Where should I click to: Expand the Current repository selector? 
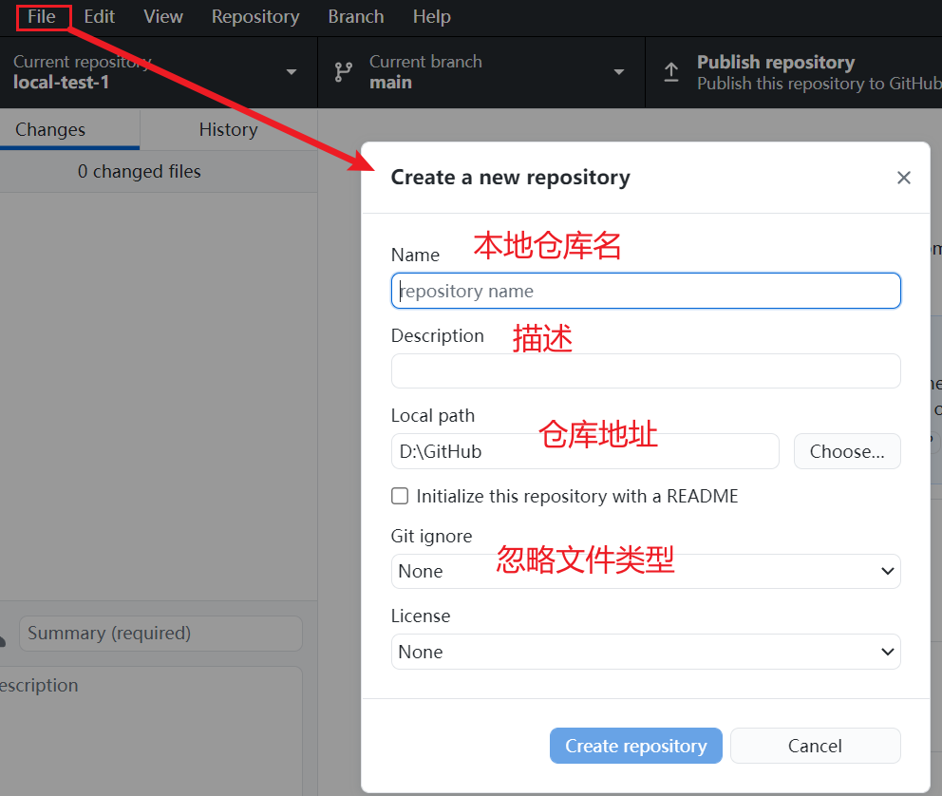(x=291, y=72)
